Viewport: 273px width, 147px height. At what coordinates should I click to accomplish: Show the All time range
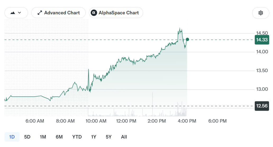[x=124, y=137]
